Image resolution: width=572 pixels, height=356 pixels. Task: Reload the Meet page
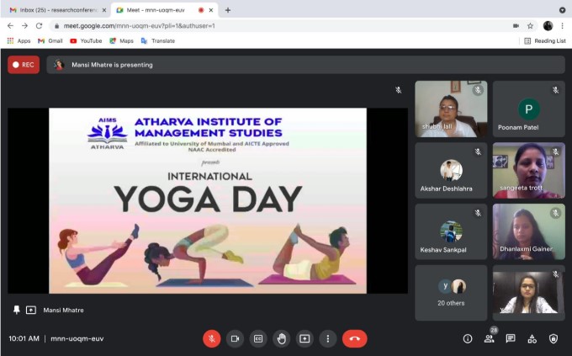point(39,26)
